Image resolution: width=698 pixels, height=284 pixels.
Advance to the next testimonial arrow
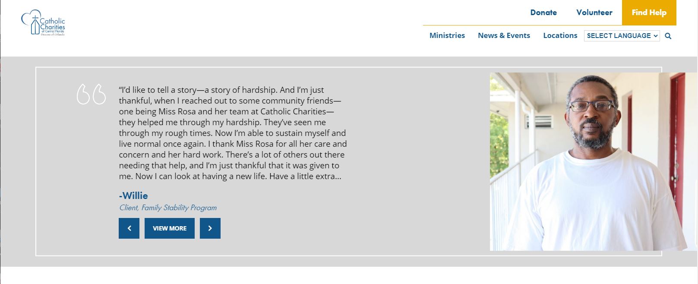click(210, 228)
